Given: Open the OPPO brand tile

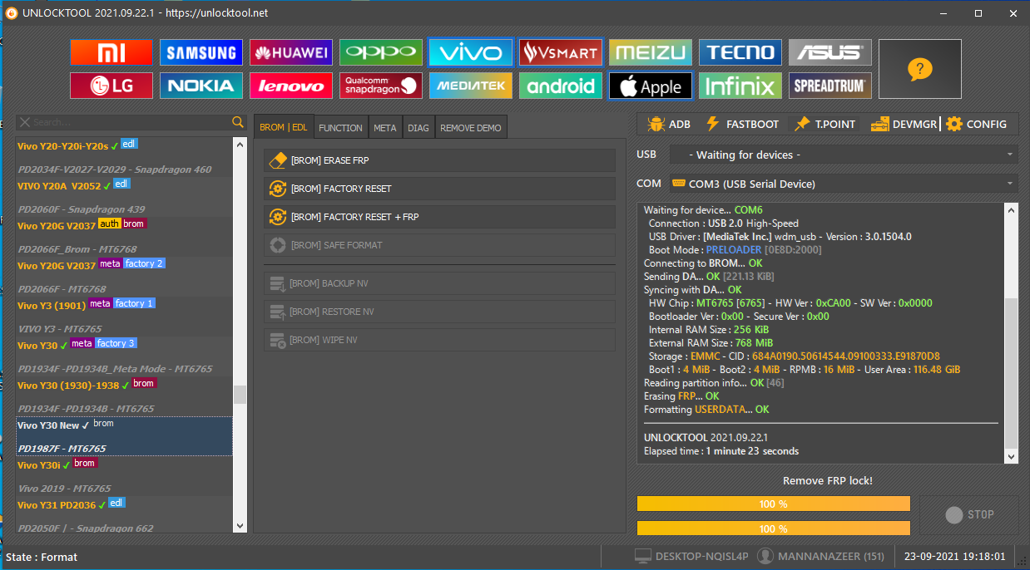Looking at the screenshot, I should tap(381, 52).
